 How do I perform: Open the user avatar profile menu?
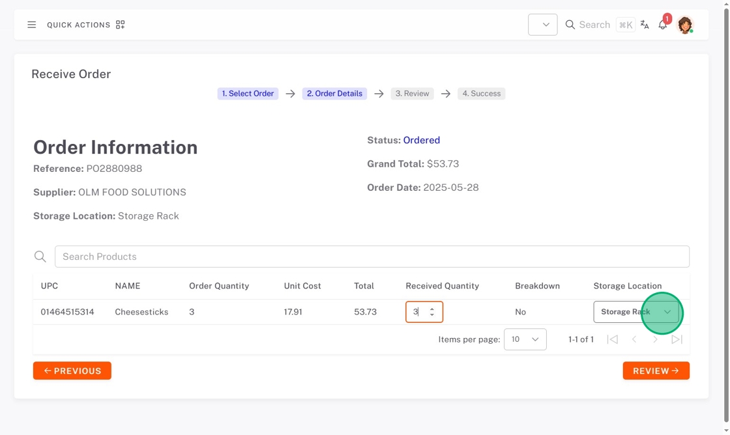coord(684,25)
